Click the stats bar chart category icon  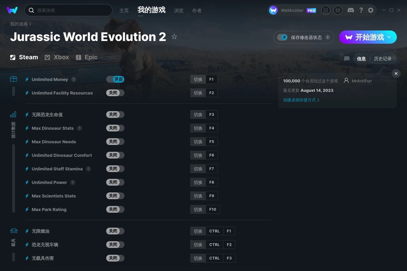(13, 114)
